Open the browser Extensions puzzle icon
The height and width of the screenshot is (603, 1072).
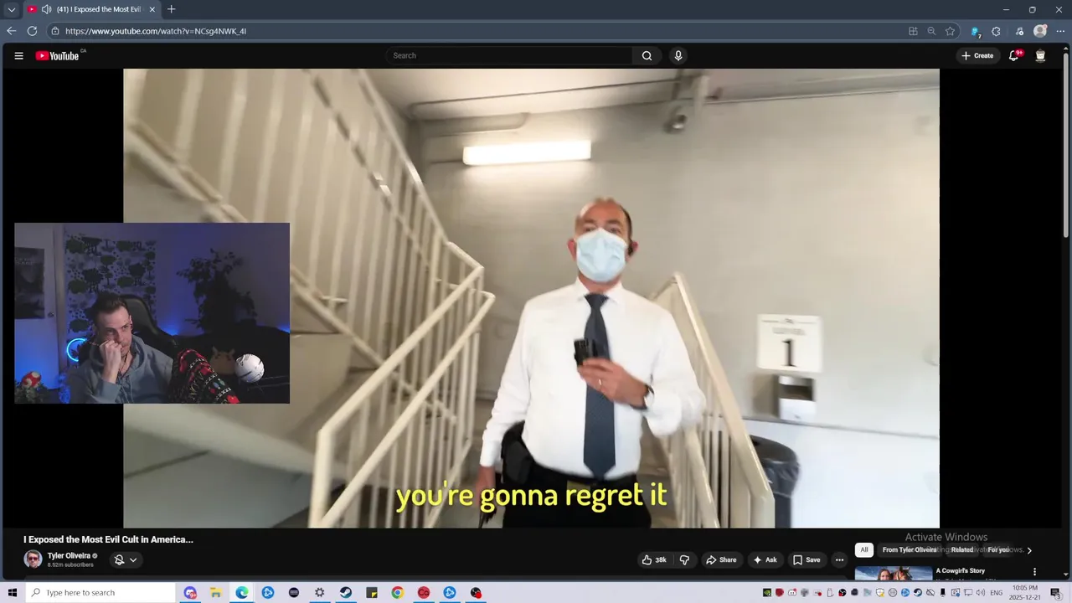pos(996,31)
